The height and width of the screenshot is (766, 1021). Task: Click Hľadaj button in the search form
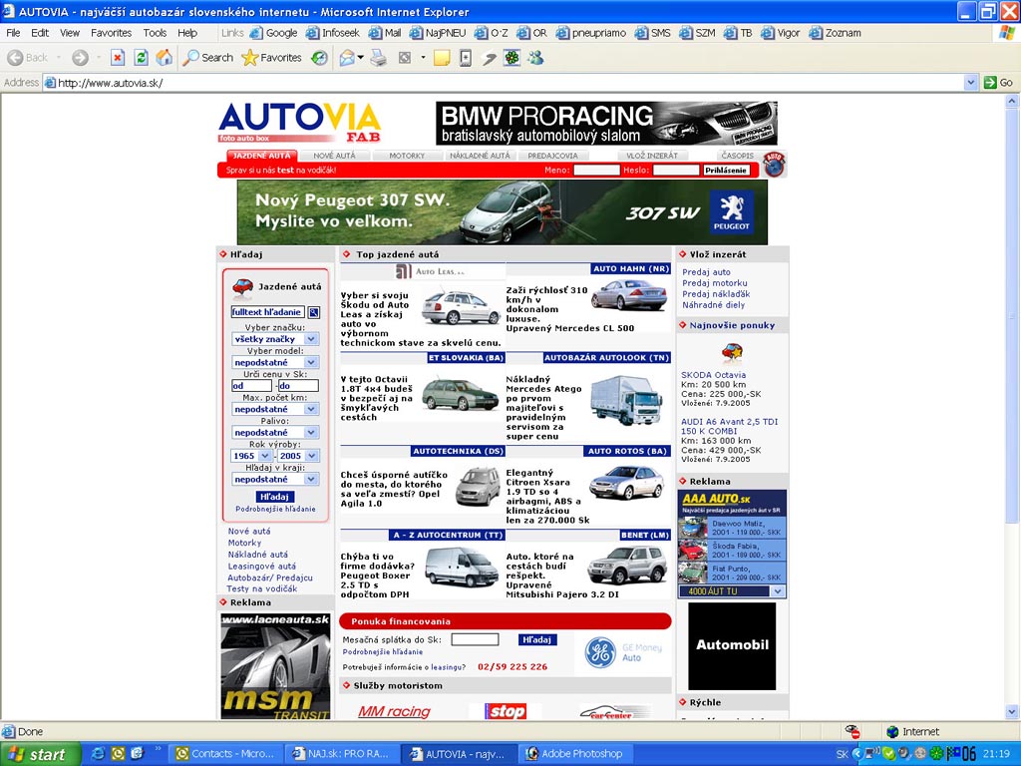point(275,497)
